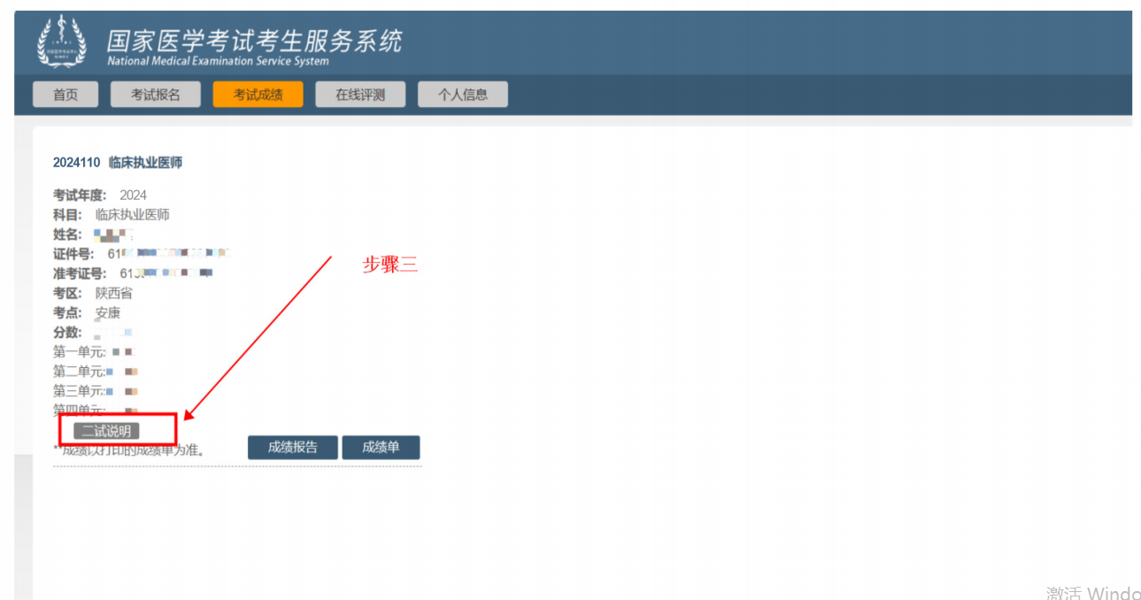Select the heading 2024110 临床执业医师
This screenshot has height=600, width=1141.
coord(118,163)
